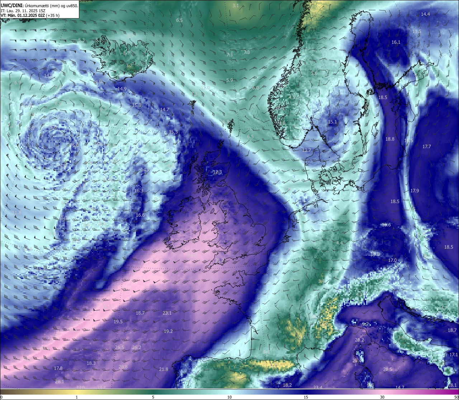
Task: Click the 17.8 value label
Action: (58, 368)
